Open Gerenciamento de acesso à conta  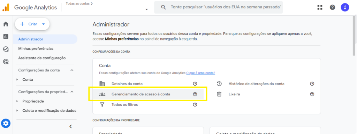point(141,94)
